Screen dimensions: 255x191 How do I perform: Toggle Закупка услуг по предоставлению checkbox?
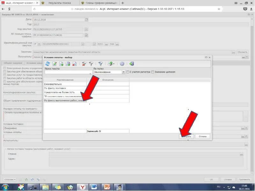(5, 75)
